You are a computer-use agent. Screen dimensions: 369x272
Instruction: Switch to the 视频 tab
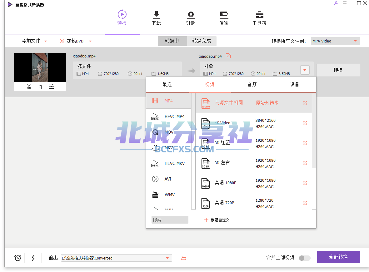[x=210, y=84]
